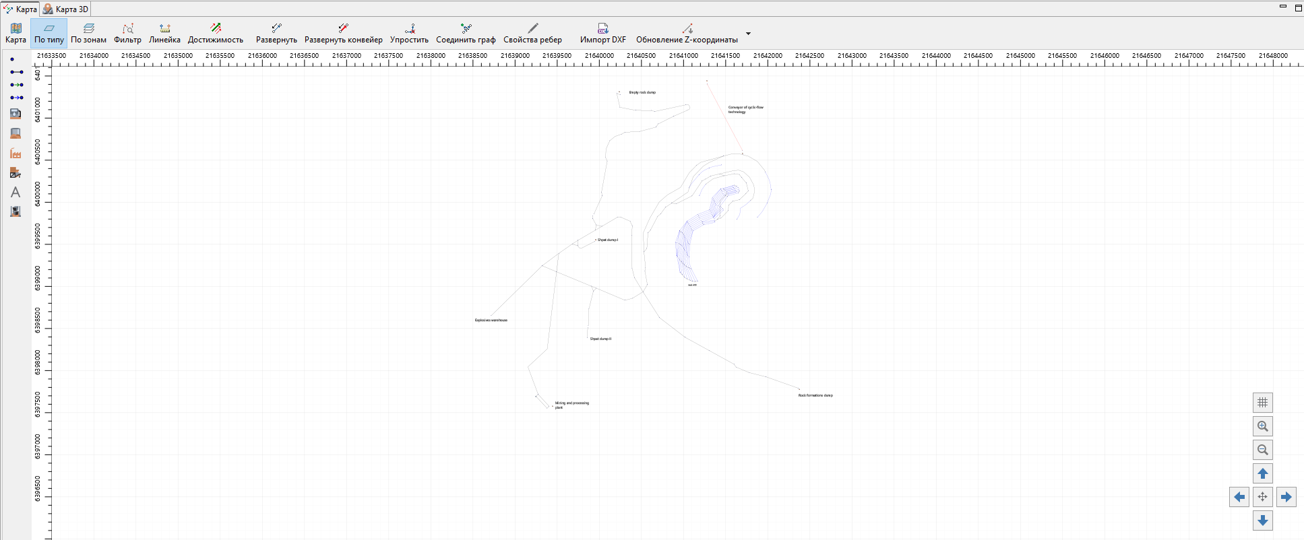This screenshot has height=540, width=1304.
Task: Pan map left with the left arrow
Action: tap(1239, 497)
